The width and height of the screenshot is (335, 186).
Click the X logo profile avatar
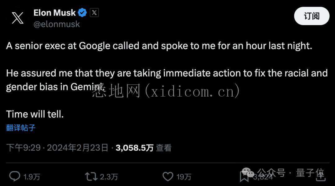pyautogui.click(x=18, y=18)
